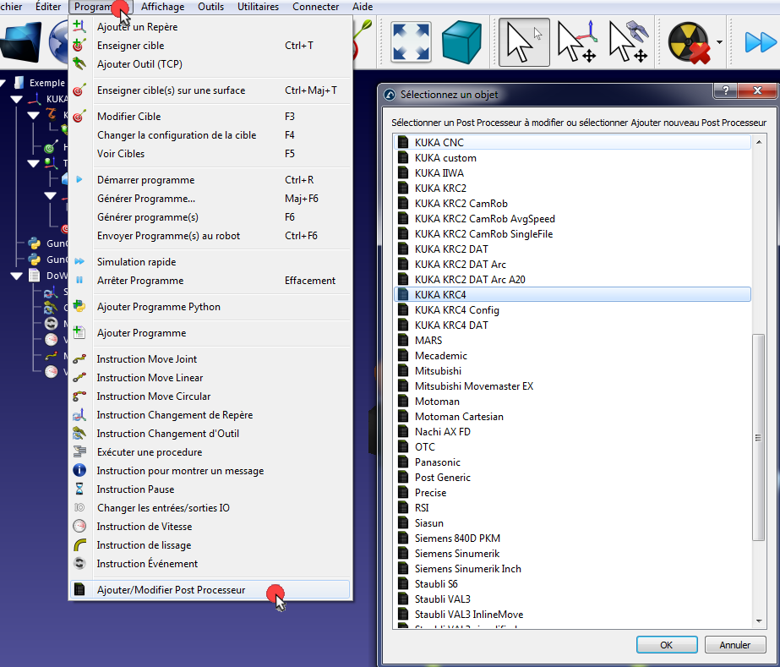
Task: Choose Instruction de Vitesse
Action: tap(210, 526)
